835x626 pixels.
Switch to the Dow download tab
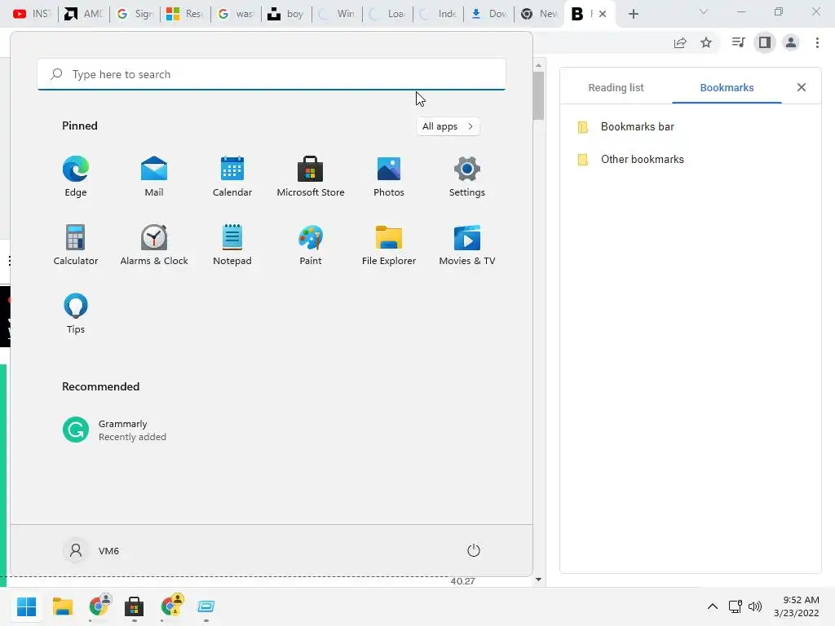pos(489,14)
